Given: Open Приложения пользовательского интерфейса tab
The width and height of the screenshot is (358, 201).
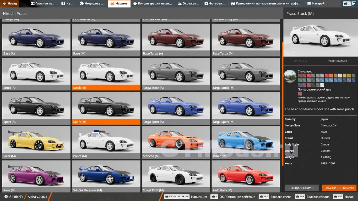Looking at the screenshot, I should [x=266, y=4].
